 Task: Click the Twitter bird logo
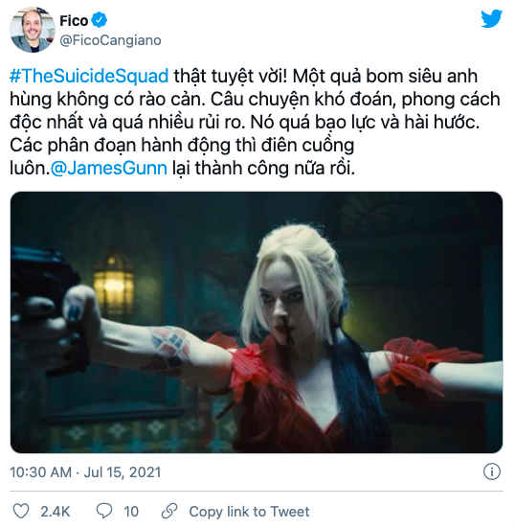pyautogui.click(x=491, y=19)
